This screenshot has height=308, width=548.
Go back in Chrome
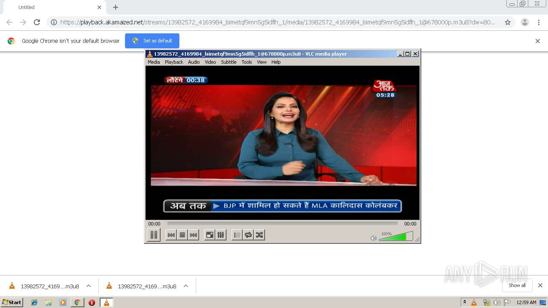(x=9, y=22)
